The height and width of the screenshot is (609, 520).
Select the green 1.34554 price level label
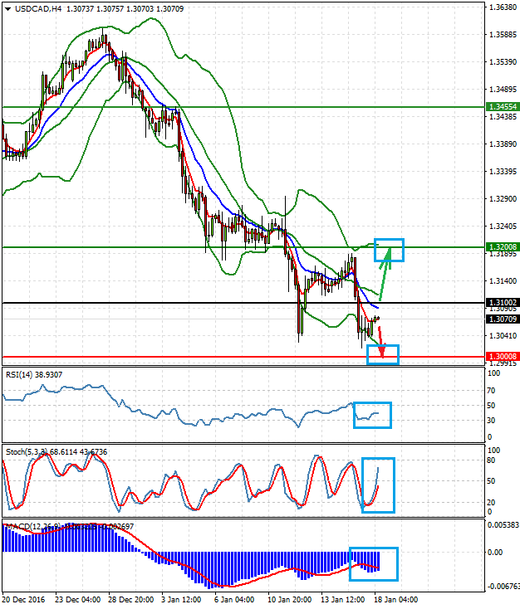click(503, 106)
